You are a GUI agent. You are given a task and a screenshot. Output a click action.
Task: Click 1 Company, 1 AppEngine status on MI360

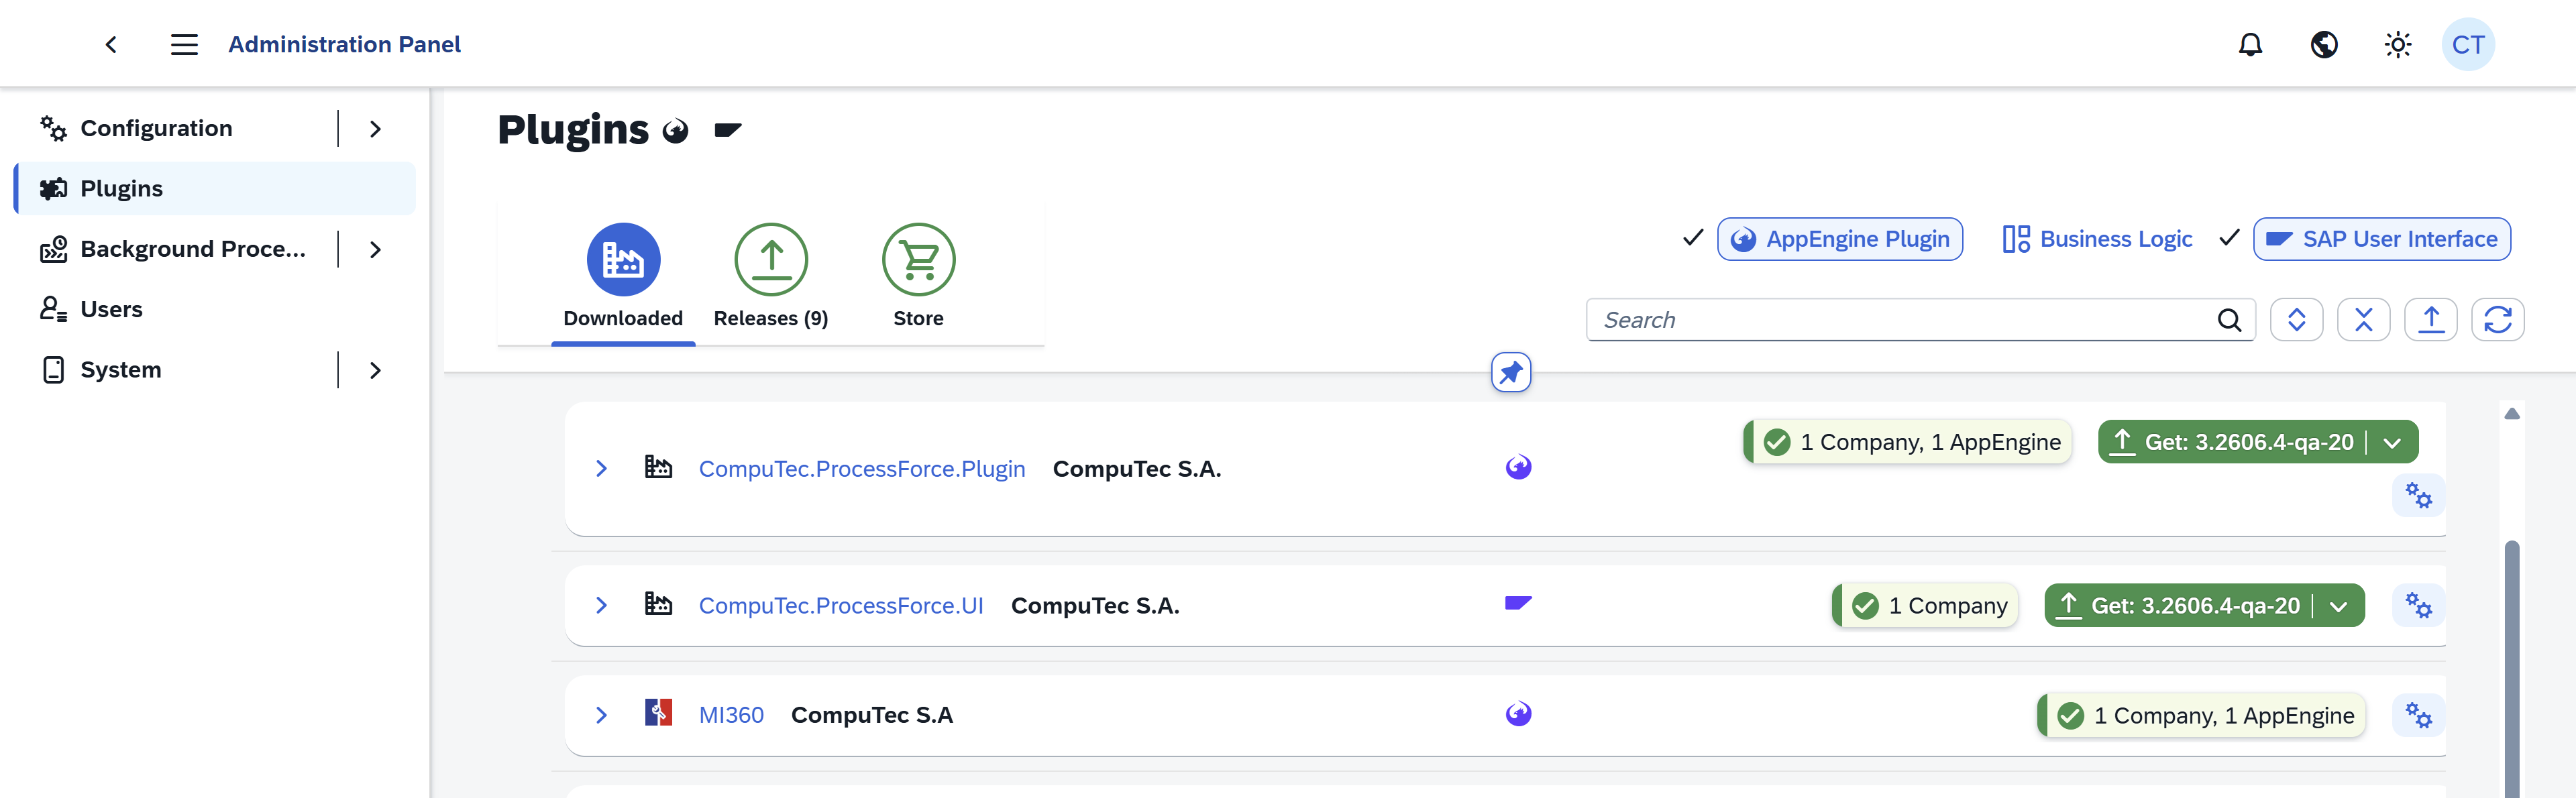click(2201, 715)
